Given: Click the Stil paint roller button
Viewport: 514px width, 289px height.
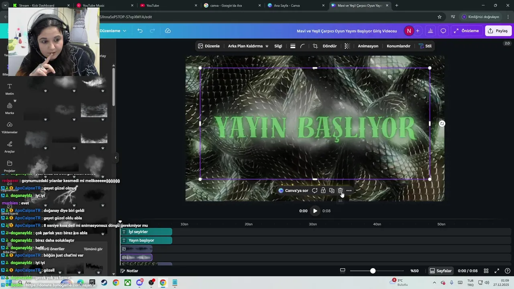Looking at the screenshot, I should click(425, 46).
